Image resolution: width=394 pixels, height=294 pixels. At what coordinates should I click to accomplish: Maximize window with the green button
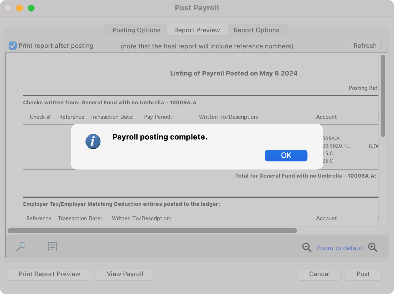(31, 8)
